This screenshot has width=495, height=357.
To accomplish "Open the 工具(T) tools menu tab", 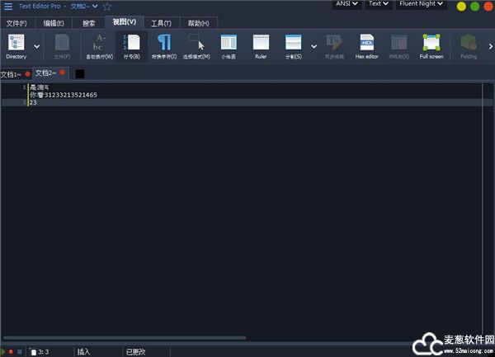I will 160,22.
